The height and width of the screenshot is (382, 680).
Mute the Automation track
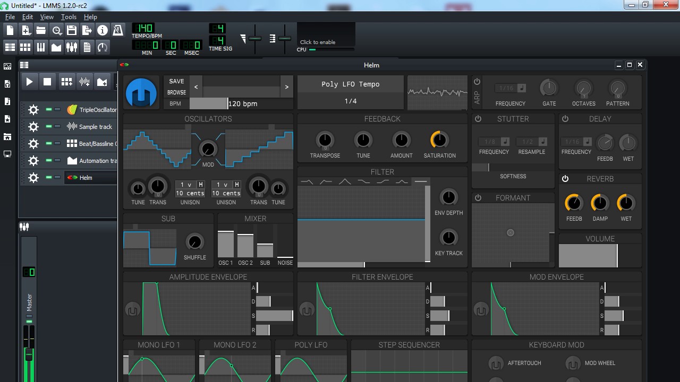coord(49,161)
